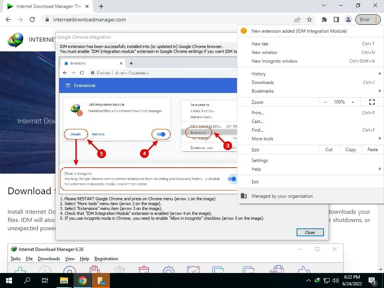This screenshot has height=288, width=384.
Task: Choose Exit to quit Chrome
Action: tap(310, 182)
